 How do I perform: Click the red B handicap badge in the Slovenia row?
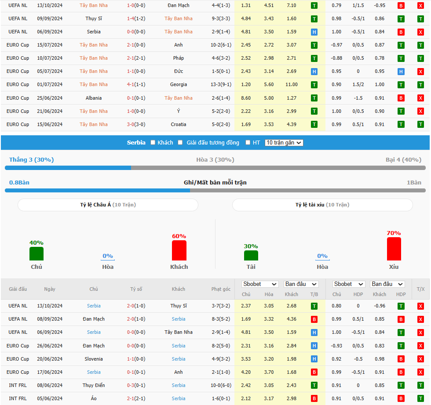pyautogui.click(x=401, y=359)
